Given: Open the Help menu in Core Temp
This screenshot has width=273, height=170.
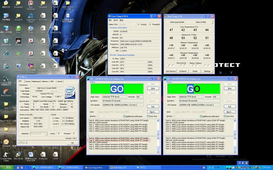Looking at the screenshot, I should click(121, 20).
